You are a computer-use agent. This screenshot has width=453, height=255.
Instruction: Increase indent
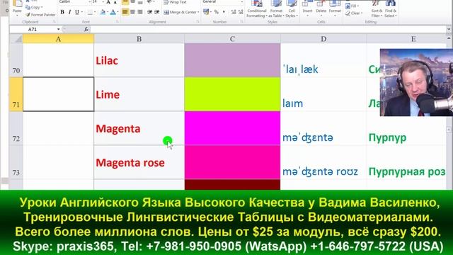pos(157,12)
